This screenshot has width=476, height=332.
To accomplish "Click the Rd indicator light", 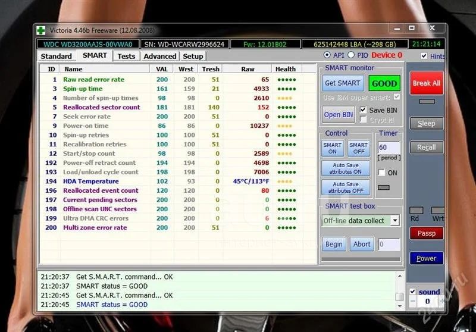I will pos(416,210).
